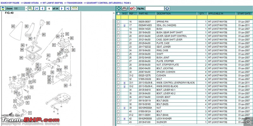Viewport: 253px width, 126px height.
Task: Click the red add-to-cart car icon
Action: click(133, 9)
